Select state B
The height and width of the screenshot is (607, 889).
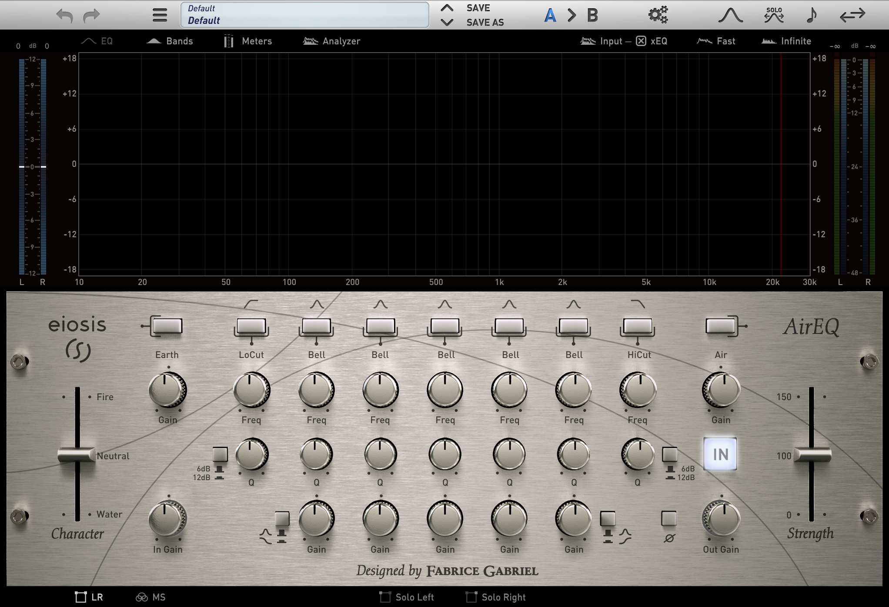pos(592,16)
